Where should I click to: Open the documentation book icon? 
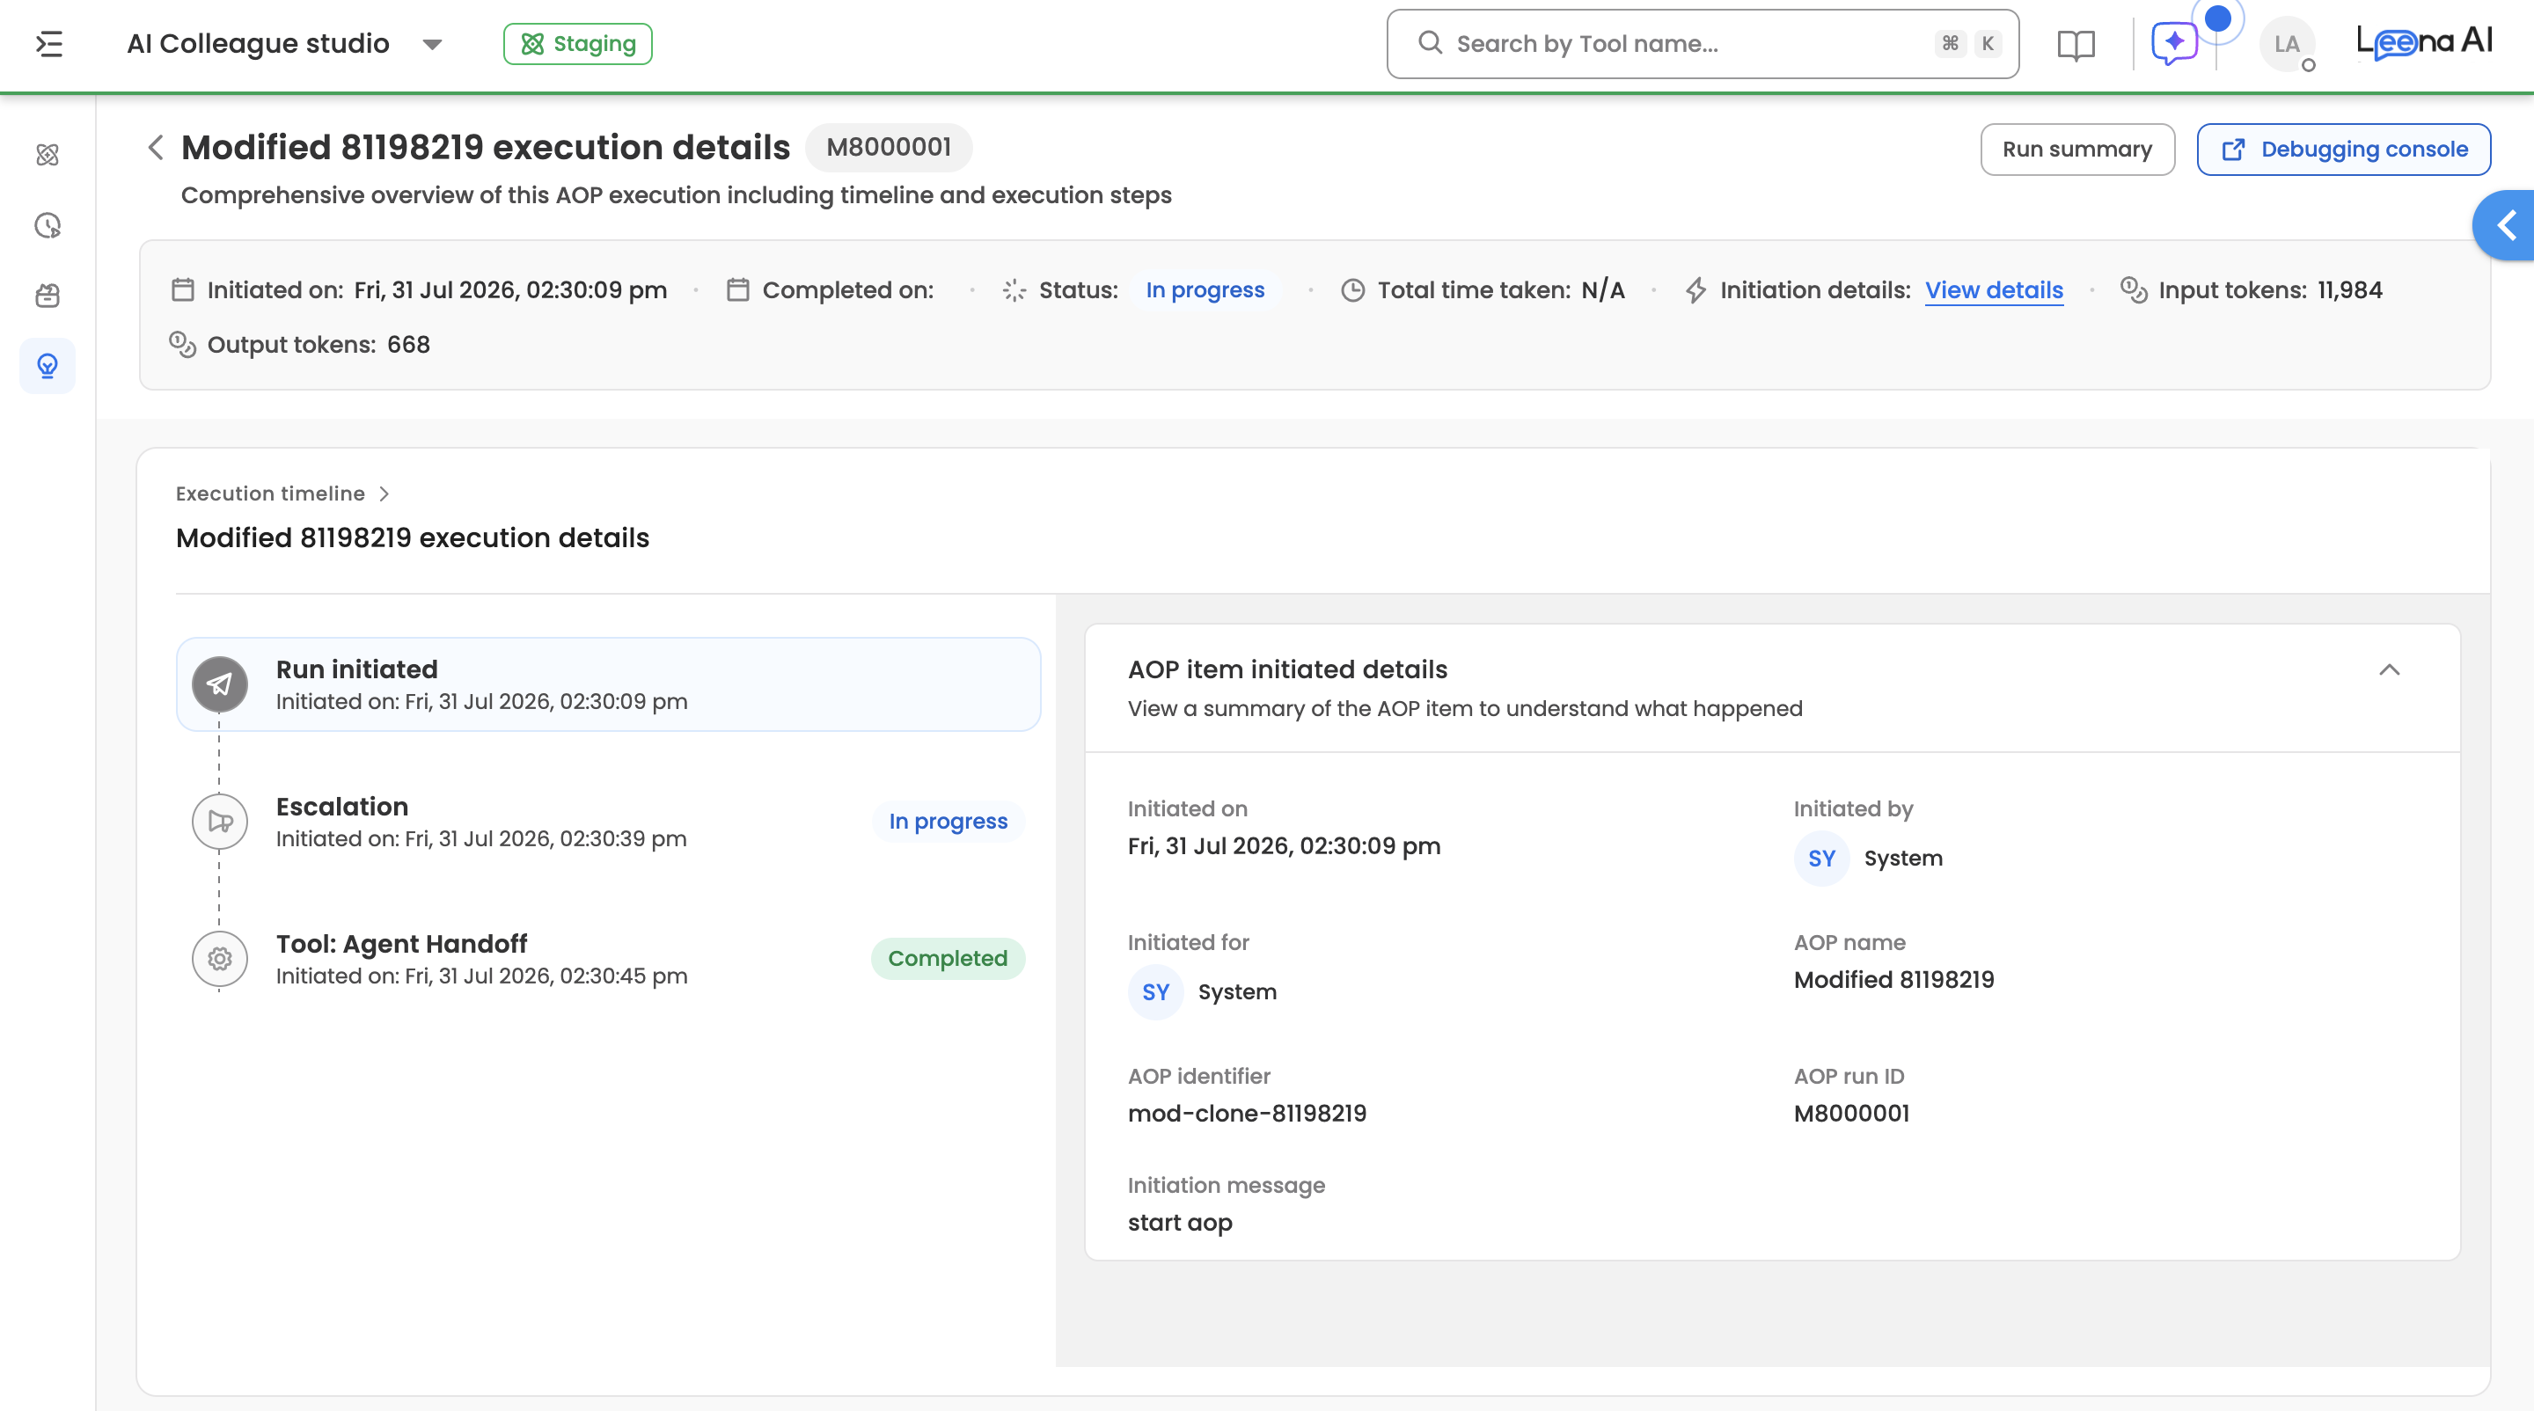click(2076, 44)
